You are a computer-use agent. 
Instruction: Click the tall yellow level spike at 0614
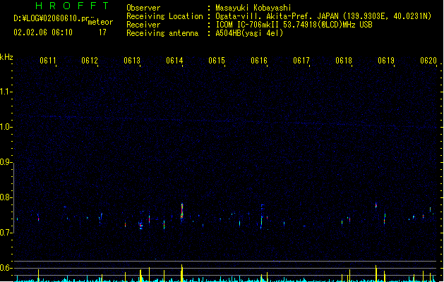(182, 273)
